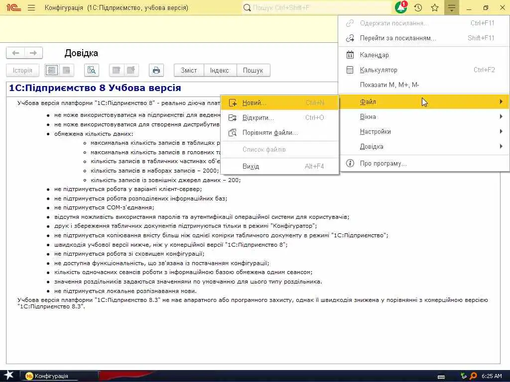Click the search magnifier icon
The height and width of the screenshot is (382, 510).
[247, 7]
